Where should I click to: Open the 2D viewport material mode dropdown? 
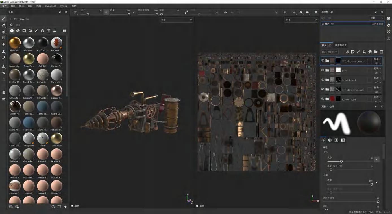(301, 20)
